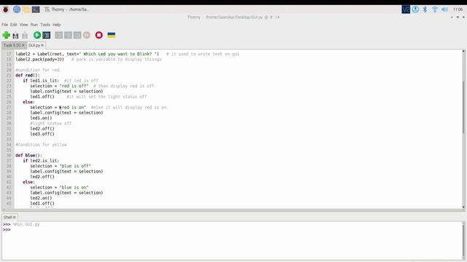The height and width of the screenshot is (262, 467).
Task: Open the Wi-Fi network tray menu
Action: (435, 9)
